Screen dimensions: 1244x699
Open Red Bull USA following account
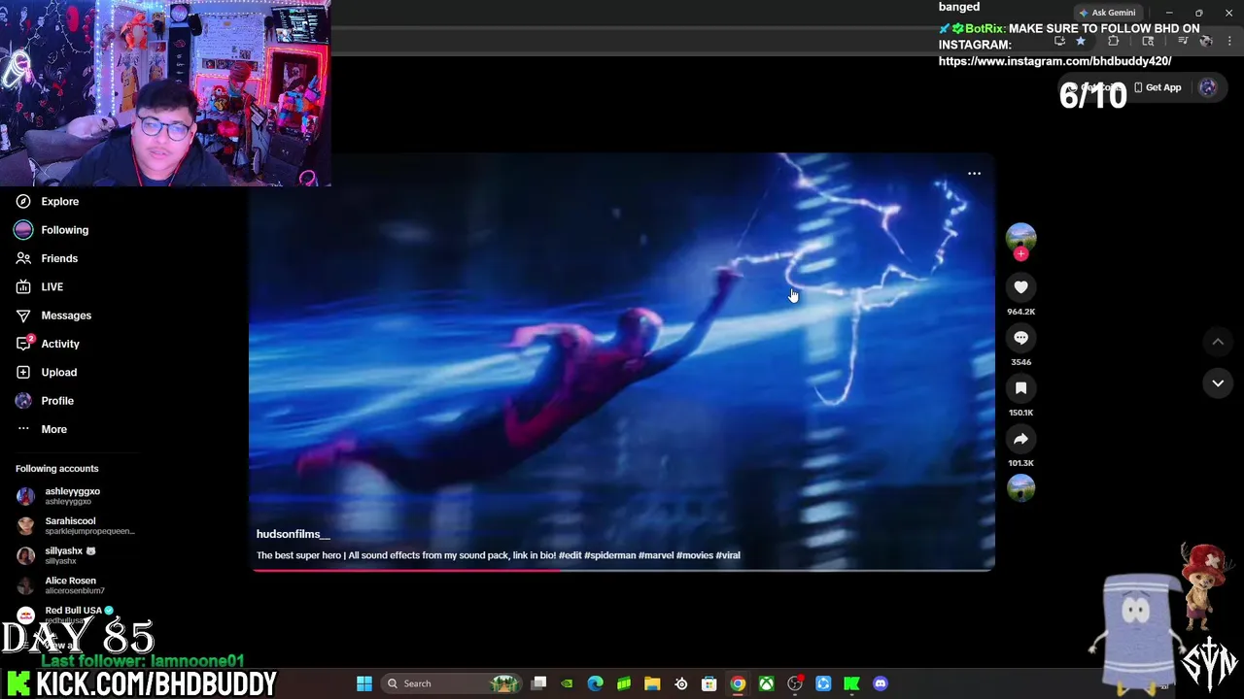(x=65, y=615)
